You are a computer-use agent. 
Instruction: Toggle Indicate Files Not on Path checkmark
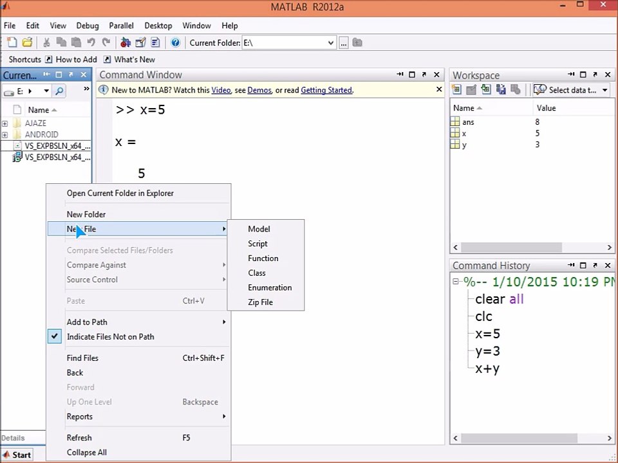point(54,336)
